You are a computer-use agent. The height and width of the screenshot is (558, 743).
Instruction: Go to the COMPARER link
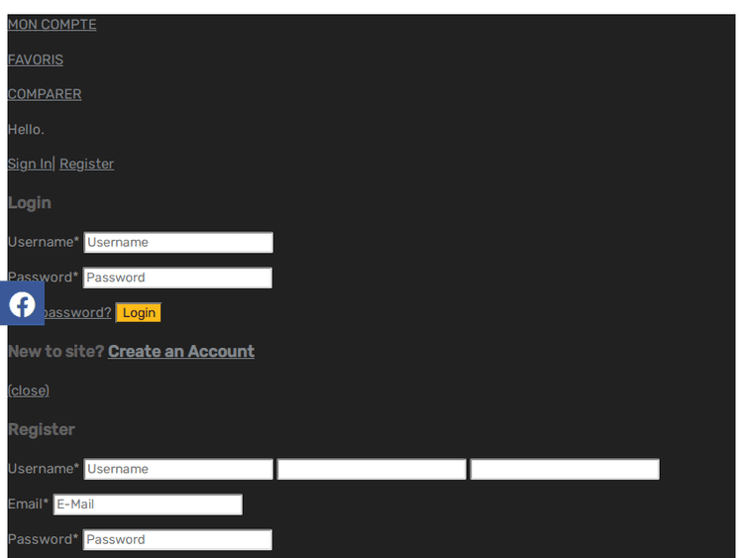[45, 94]
